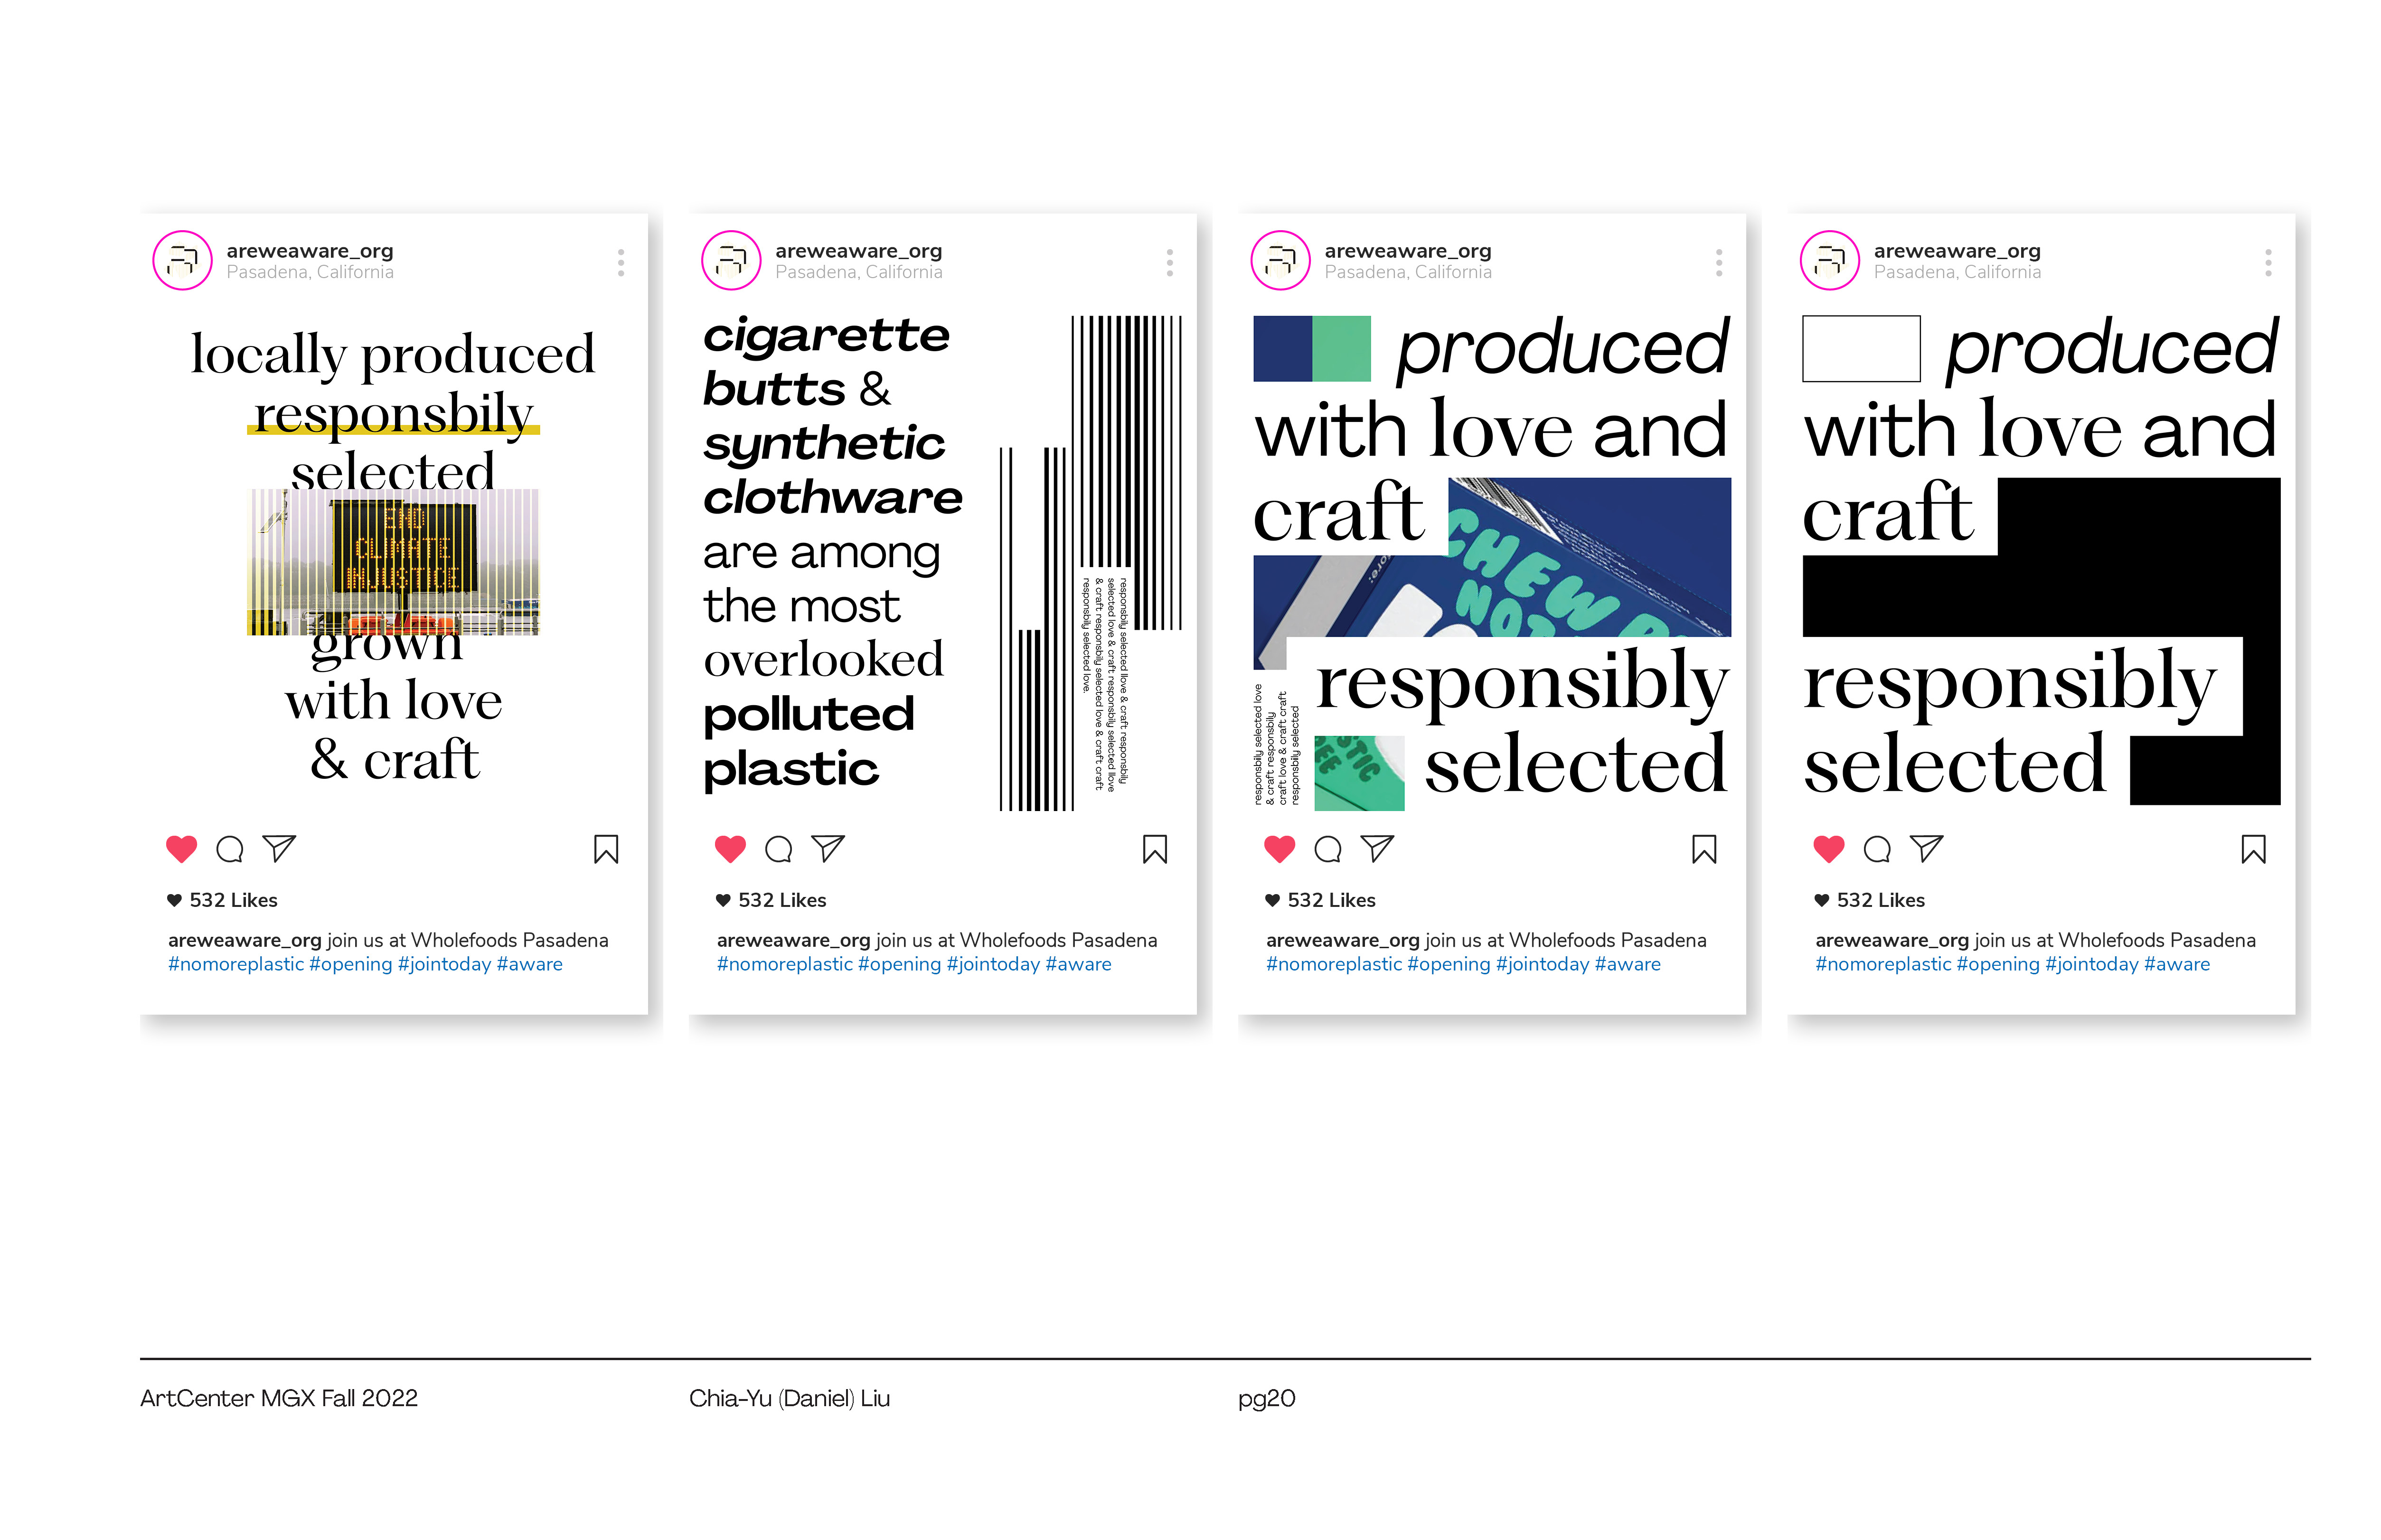Click share icon on first post

[279, 849]
